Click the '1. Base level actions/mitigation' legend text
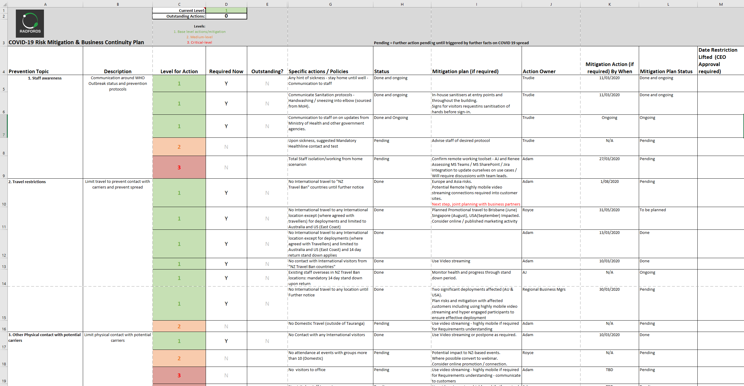 (x=199, y=32)
